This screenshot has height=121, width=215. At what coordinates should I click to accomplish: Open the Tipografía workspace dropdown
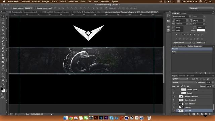point(201,8)
